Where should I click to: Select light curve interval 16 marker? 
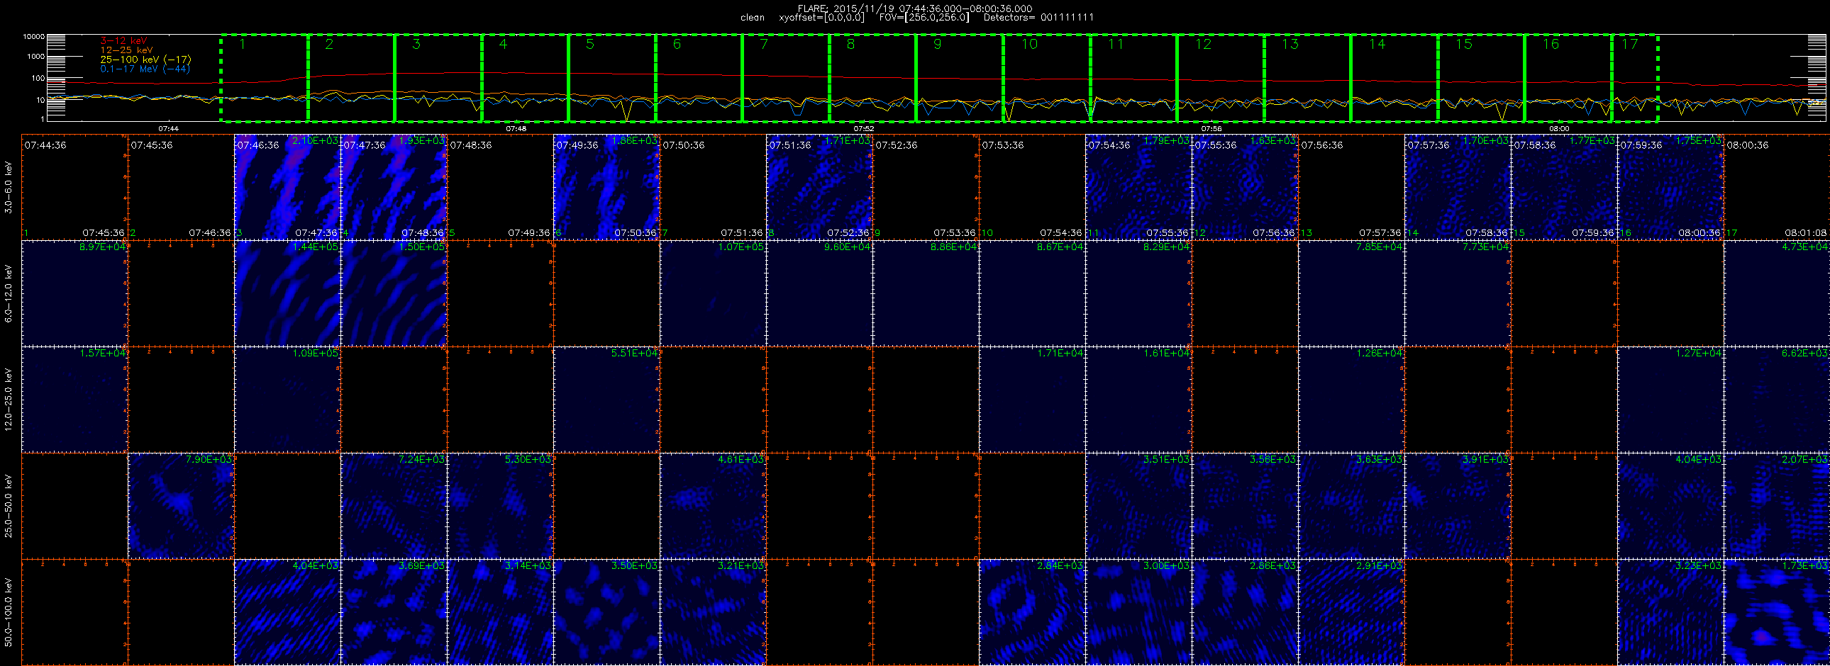(1550, 45)
